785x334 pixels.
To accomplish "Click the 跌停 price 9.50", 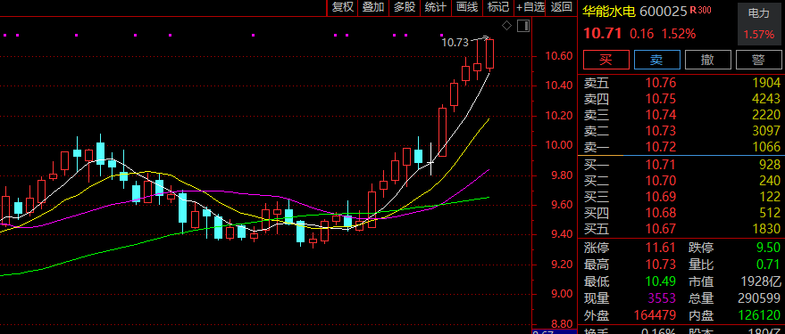I will tap(769, 248).
